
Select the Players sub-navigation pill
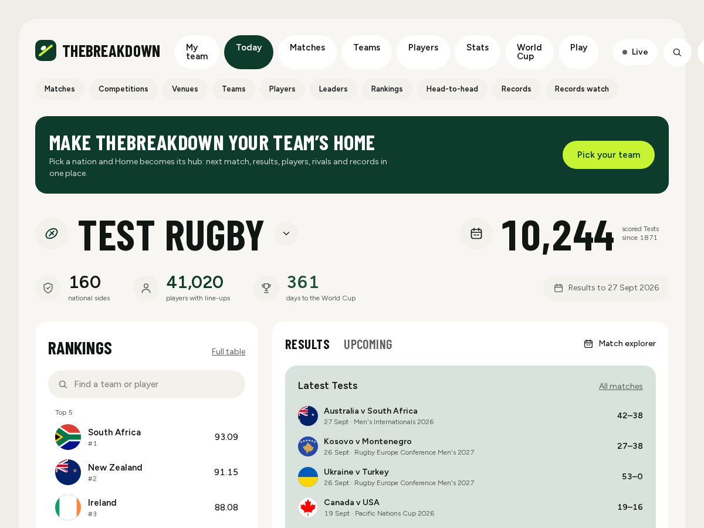[x=282, y=89]
